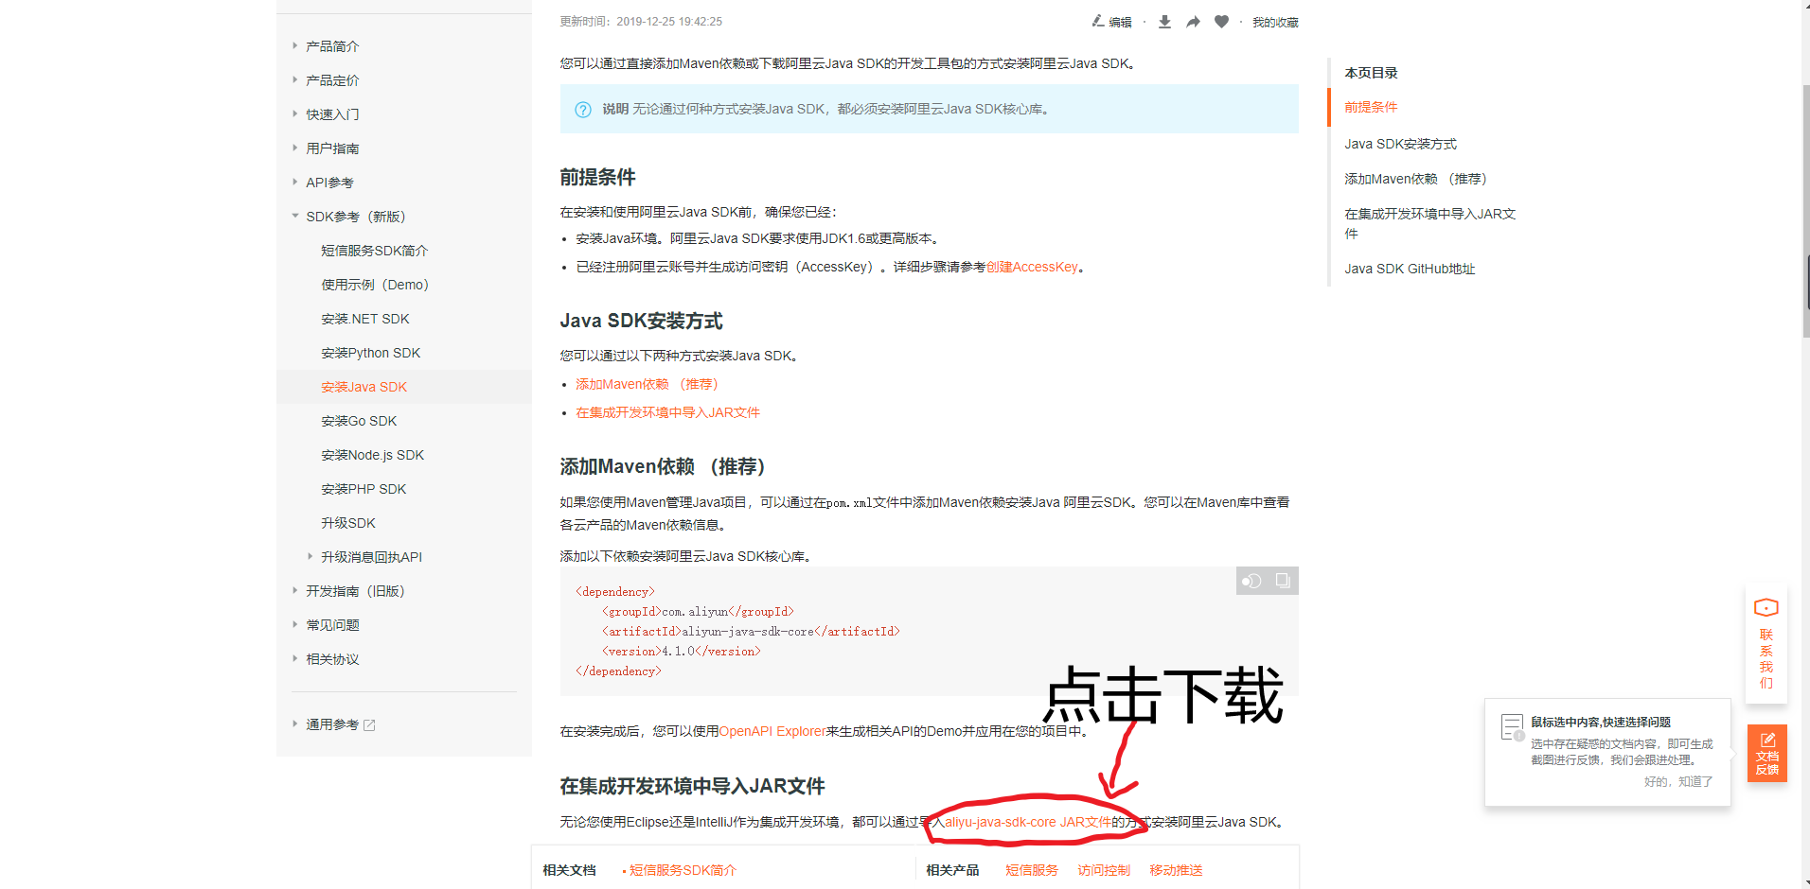Open the 创建AccessKey link
1810x889 pixels.
coord(1032,267)
